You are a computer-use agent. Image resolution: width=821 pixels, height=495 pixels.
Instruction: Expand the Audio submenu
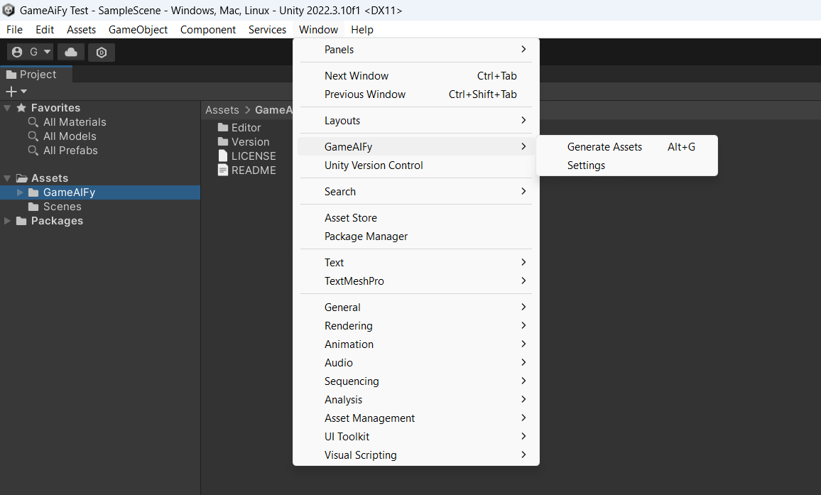point(416,362)
